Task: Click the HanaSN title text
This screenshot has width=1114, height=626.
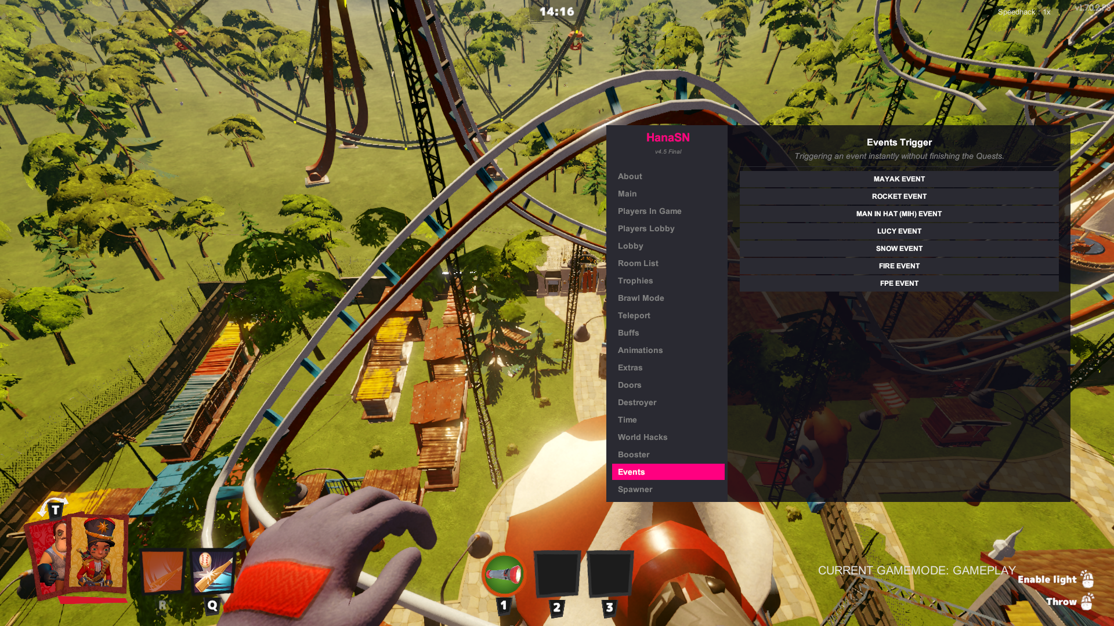Action: pos(668,137)
